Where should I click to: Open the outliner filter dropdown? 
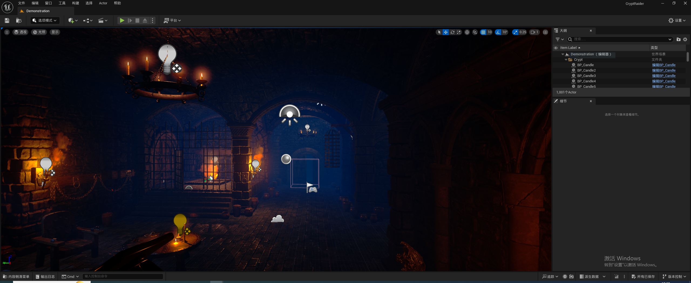pyautogui.click(x=560, y=39)
